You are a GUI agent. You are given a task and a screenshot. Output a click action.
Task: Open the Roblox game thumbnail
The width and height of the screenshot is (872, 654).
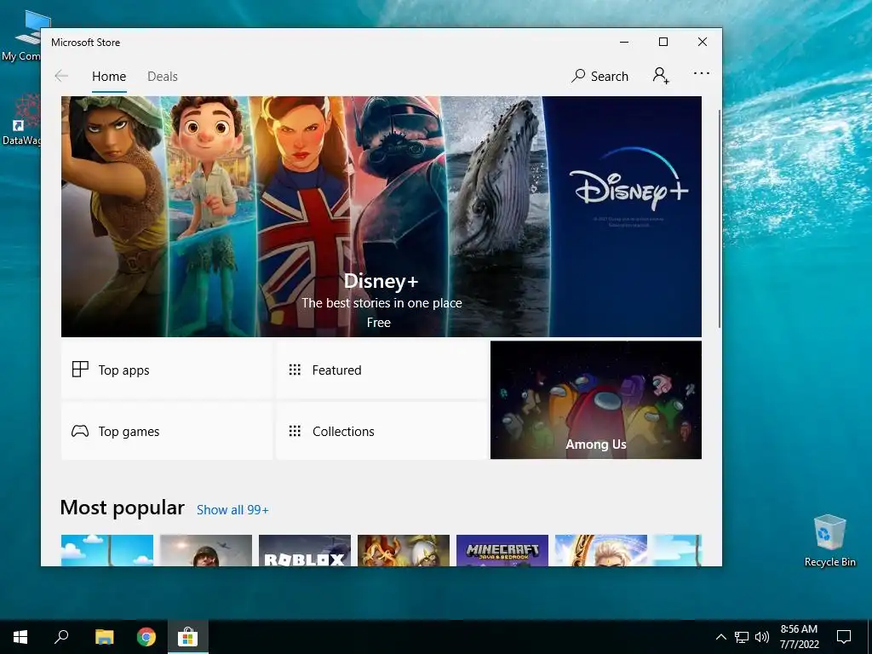point(305,551)
